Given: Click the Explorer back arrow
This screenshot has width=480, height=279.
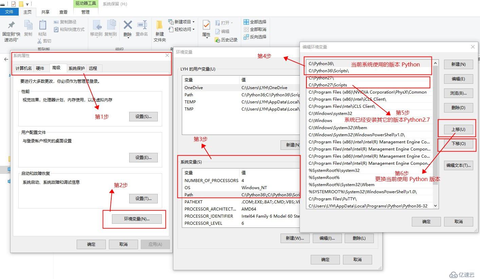Looking at the screenshot, I should (x=6, y=59).
